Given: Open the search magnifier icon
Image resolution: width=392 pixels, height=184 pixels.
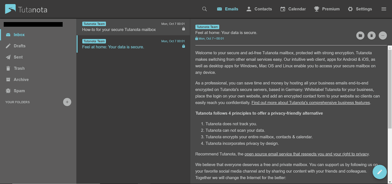Looking at the screenshot, I should (x=204, y=9).
